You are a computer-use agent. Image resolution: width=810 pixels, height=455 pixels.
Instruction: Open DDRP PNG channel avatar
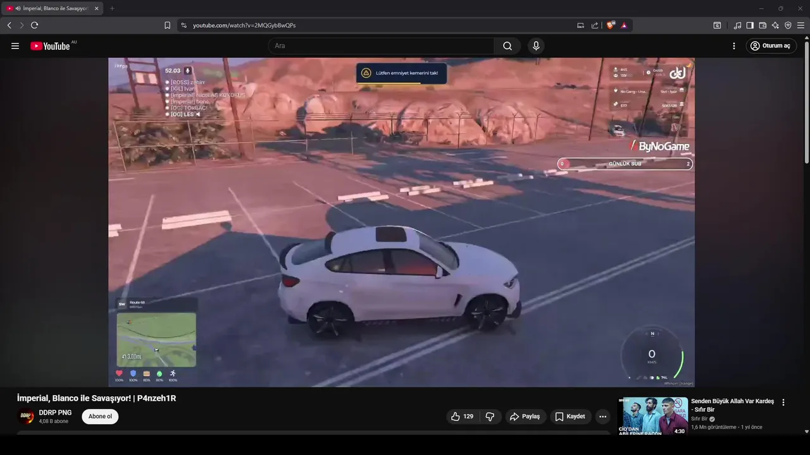pos(26,416)
